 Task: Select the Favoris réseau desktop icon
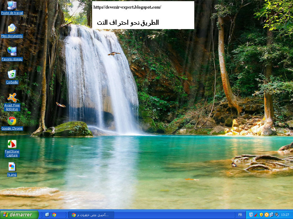(x=12, y=54)
